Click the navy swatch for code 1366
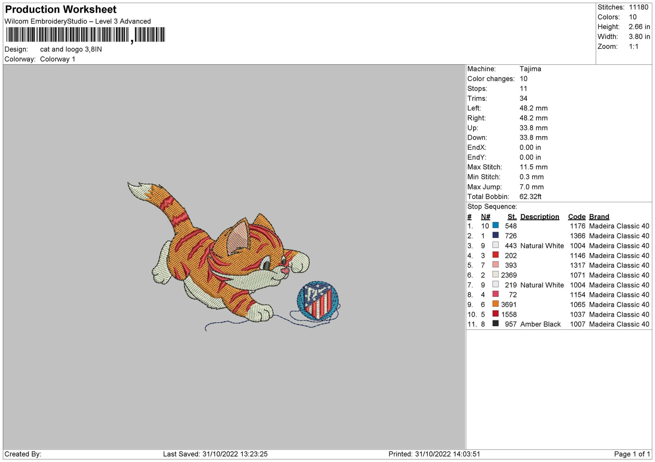The image size is (655, 462). (x=495, y=235)
